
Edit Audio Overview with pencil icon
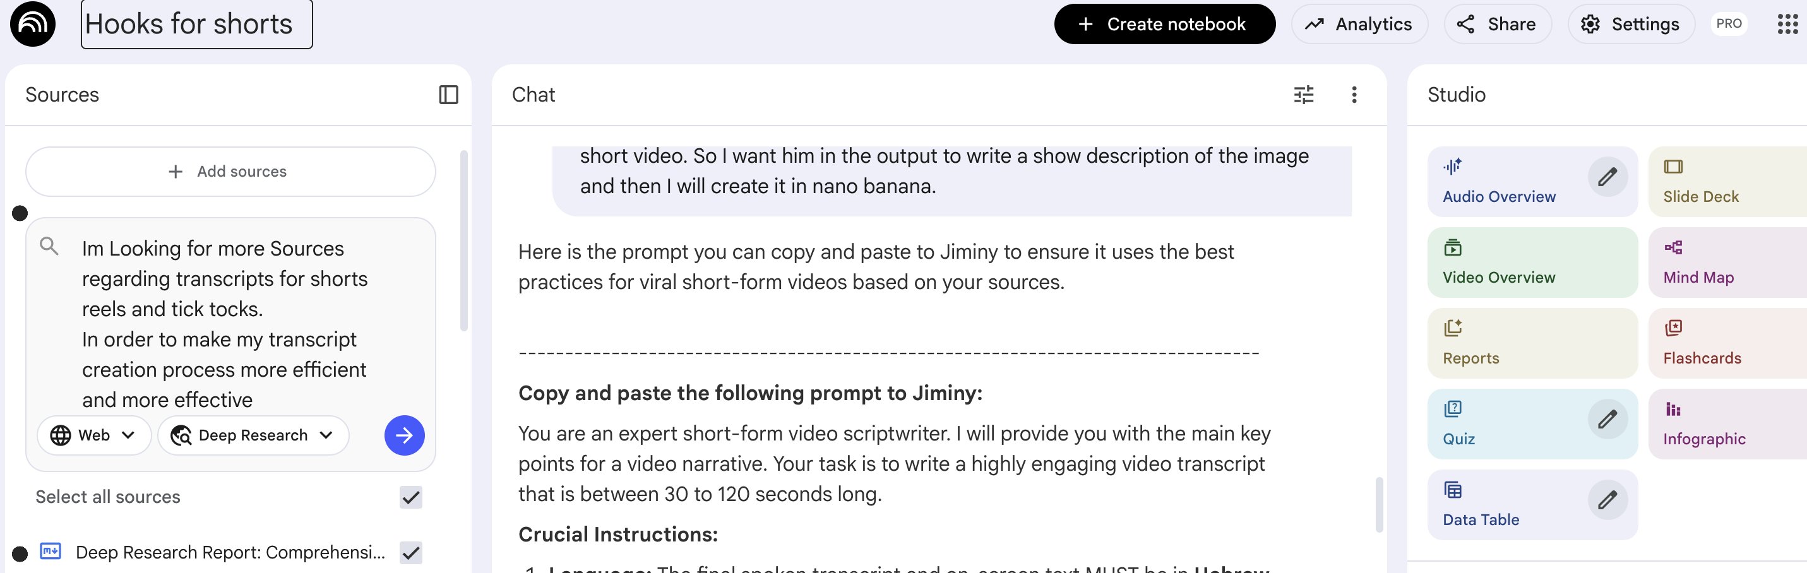(1607, 177)
